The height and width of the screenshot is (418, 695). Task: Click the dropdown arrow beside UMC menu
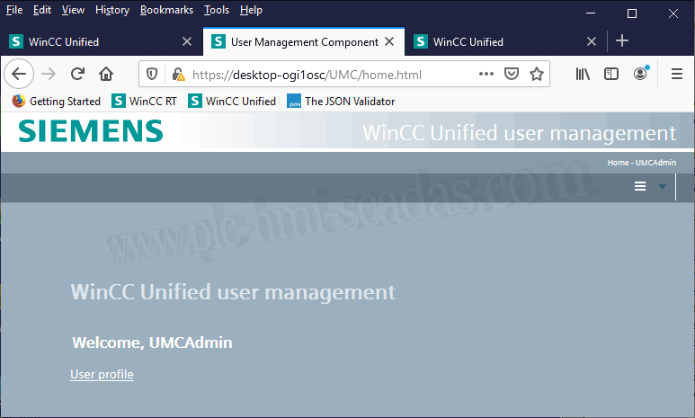[663, 186]
